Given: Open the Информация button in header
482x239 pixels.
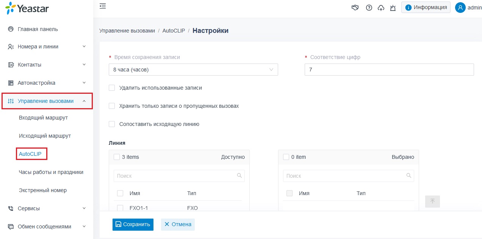Looking at the screenshot, I should click(426, 7).
